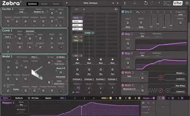The image size is (190, 116).
Task: Toggle the Math 2 module enable button
Action: [123, 85]
